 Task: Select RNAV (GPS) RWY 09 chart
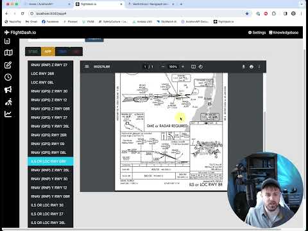(51, 144)
